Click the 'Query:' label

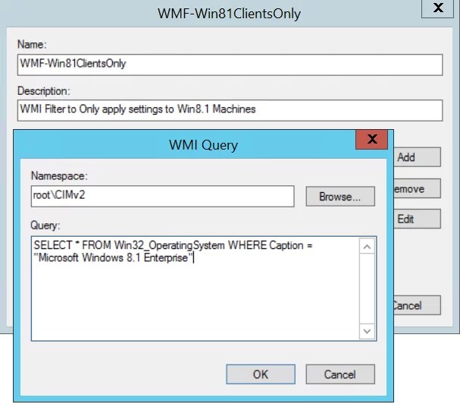pos(45,226)
